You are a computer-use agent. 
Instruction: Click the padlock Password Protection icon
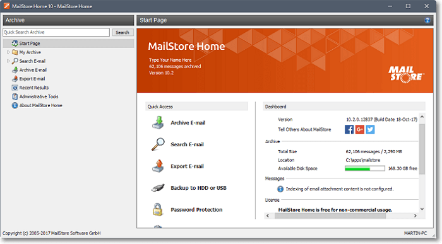(158, 210)
